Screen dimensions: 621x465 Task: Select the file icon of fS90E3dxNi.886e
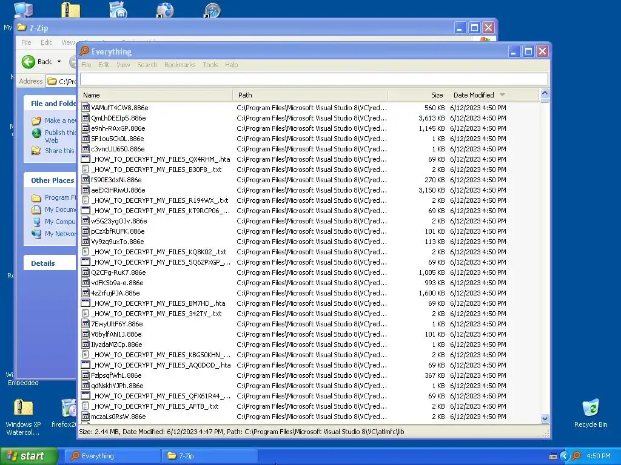85,179
